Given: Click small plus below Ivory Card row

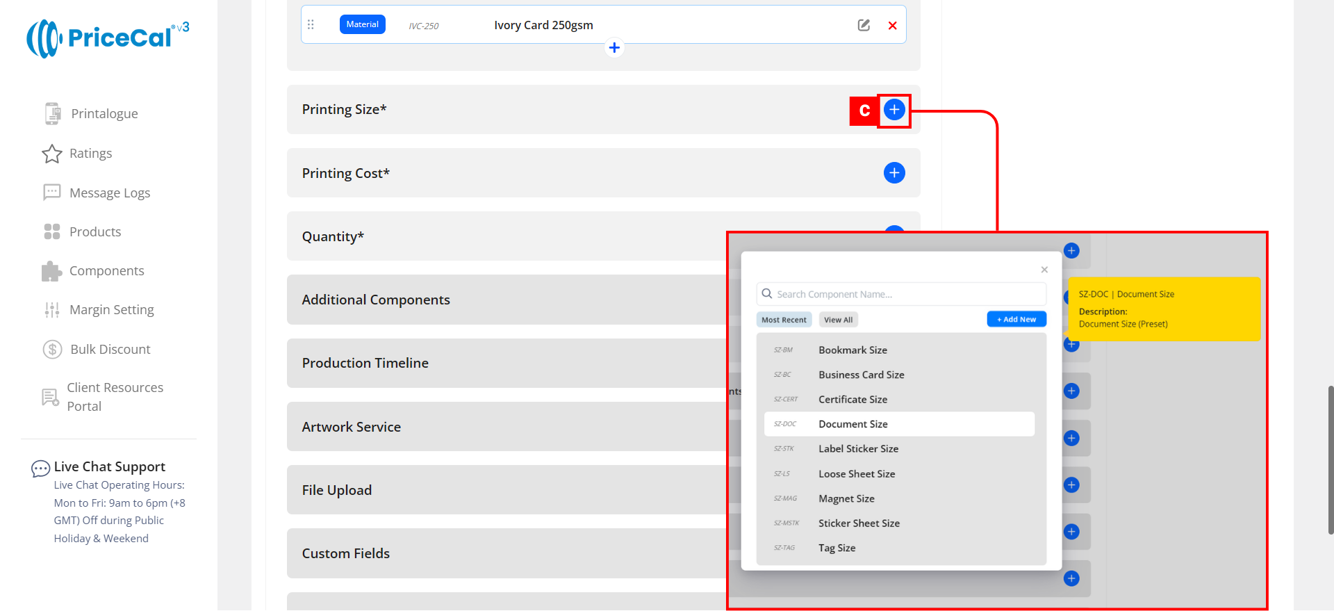Looking at the screenshot, I should pos(614,48).
